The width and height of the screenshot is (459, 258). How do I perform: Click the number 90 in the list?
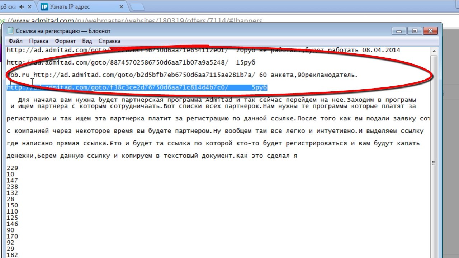[10, 230]
